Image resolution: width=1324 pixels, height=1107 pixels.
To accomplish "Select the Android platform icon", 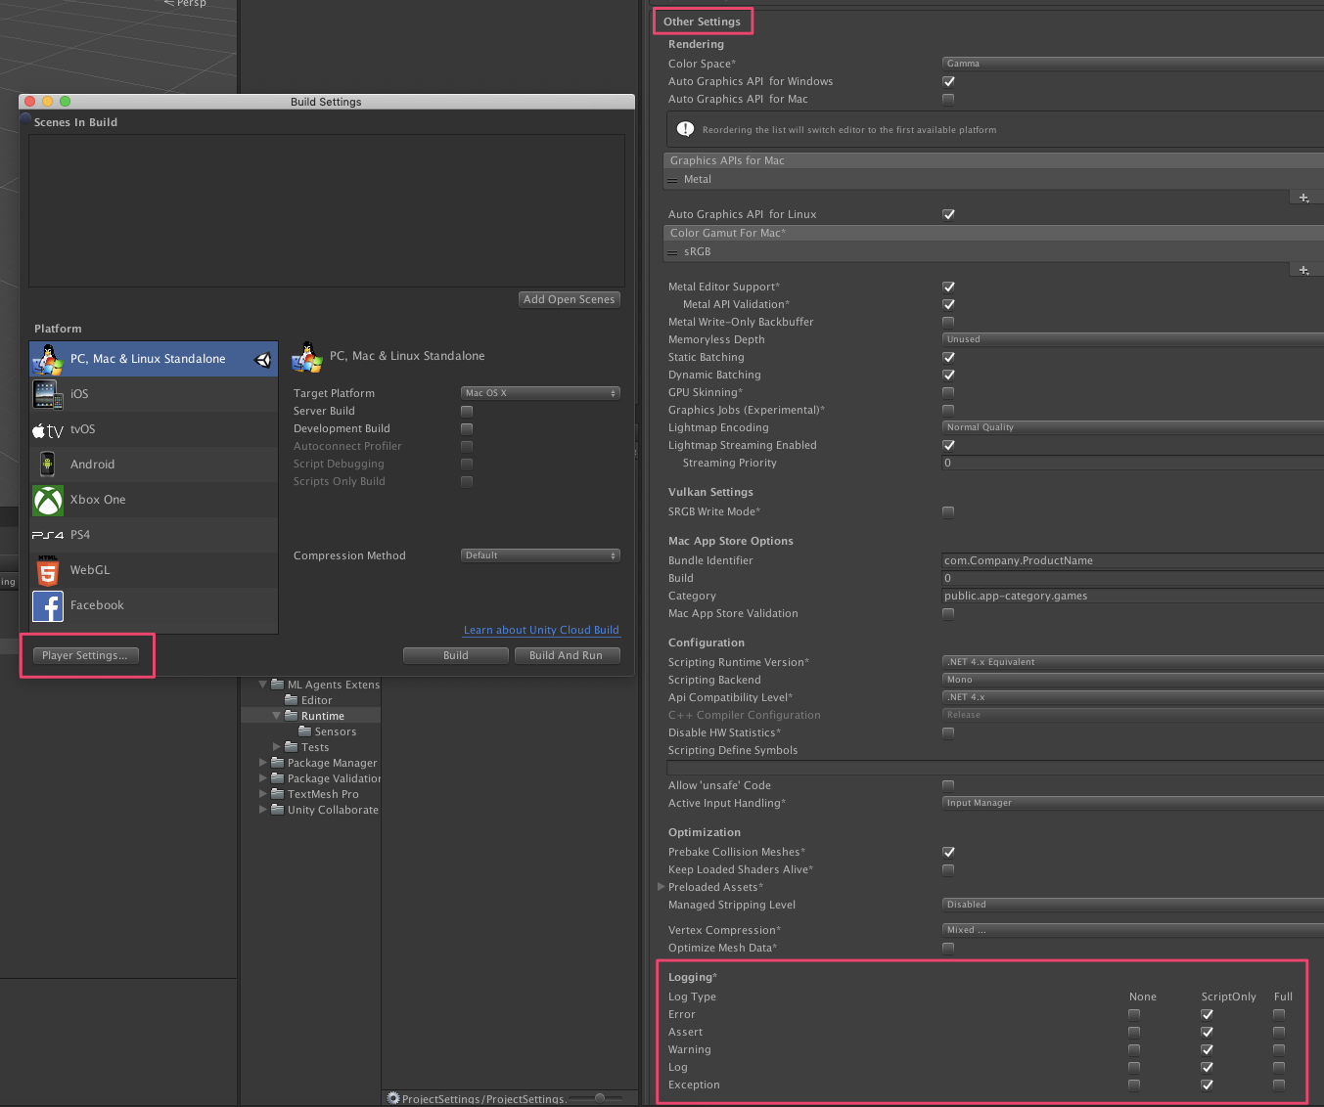I will (x=47, y=464).
